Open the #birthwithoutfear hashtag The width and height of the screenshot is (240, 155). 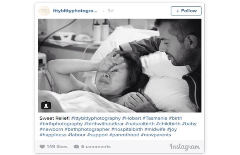coord(104,124)
